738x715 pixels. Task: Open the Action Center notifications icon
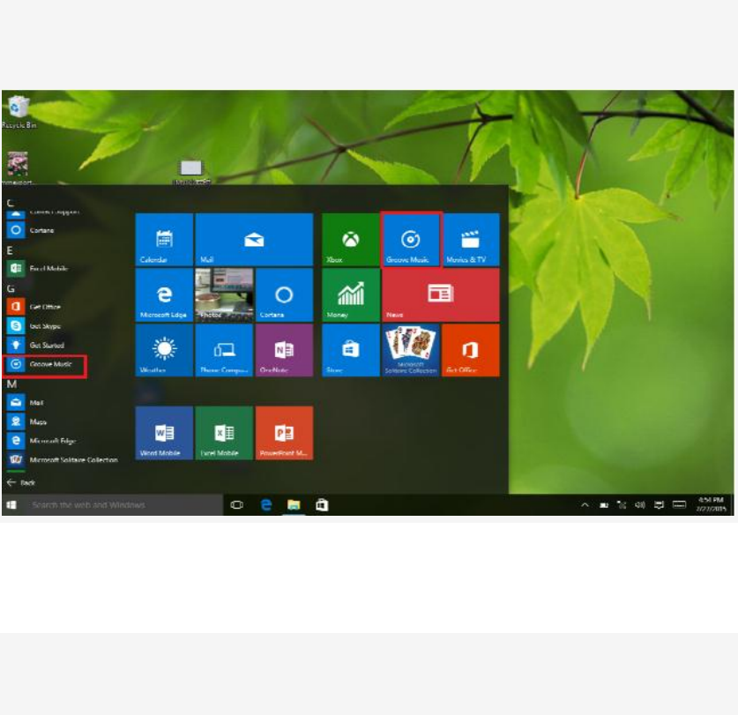point(659,505)
